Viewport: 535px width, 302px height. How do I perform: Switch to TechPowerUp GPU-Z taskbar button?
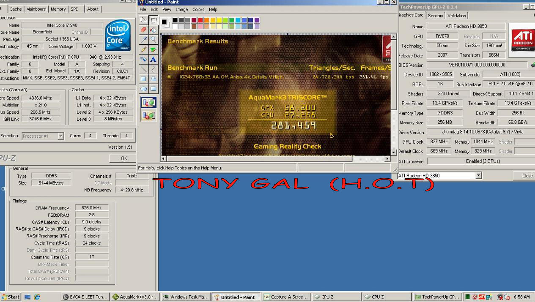pos(437,297)
